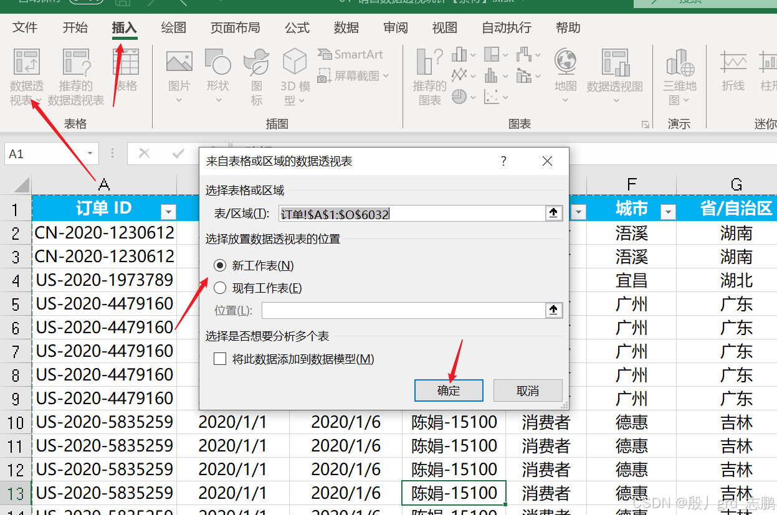Expand the Maps (地图) dropdown arrow
This screenshot has width=777, height=515.
coord(566,100)
